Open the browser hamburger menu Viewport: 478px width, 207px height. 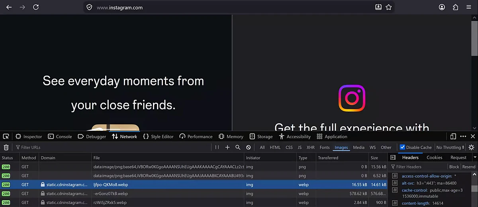click(x=469, y=7)
